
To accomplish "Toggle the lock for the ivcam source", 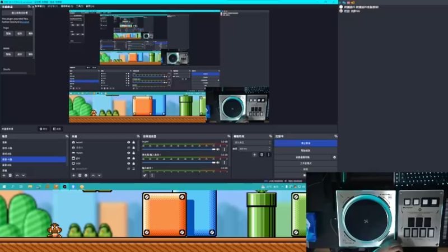I will (x=133, y=142).
